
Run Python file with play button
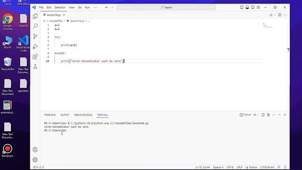coord(271,15)
